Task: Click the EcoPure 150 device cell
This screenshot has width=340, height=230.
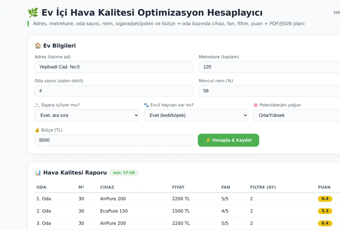Action: click(x=114, y=211)
